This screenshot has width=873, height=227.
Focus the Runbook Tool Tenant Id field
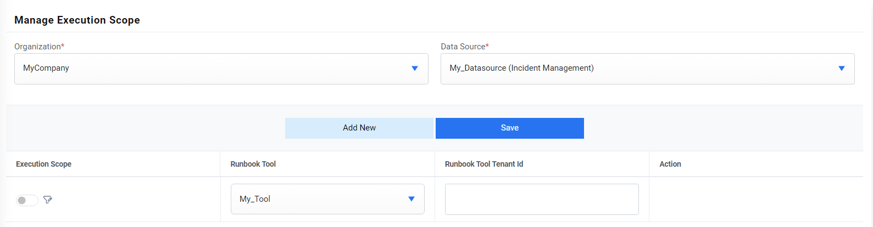[541, 199]
